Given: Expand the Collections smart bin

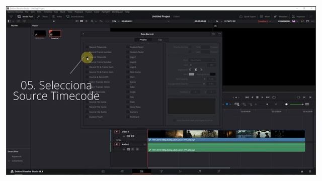Looking at the screenshot, I should coord(9,161).
